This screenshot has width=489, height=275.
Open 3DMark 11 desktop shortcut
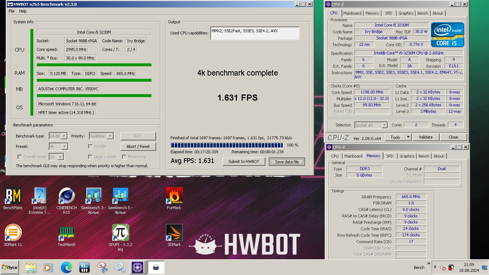[13, 235]
